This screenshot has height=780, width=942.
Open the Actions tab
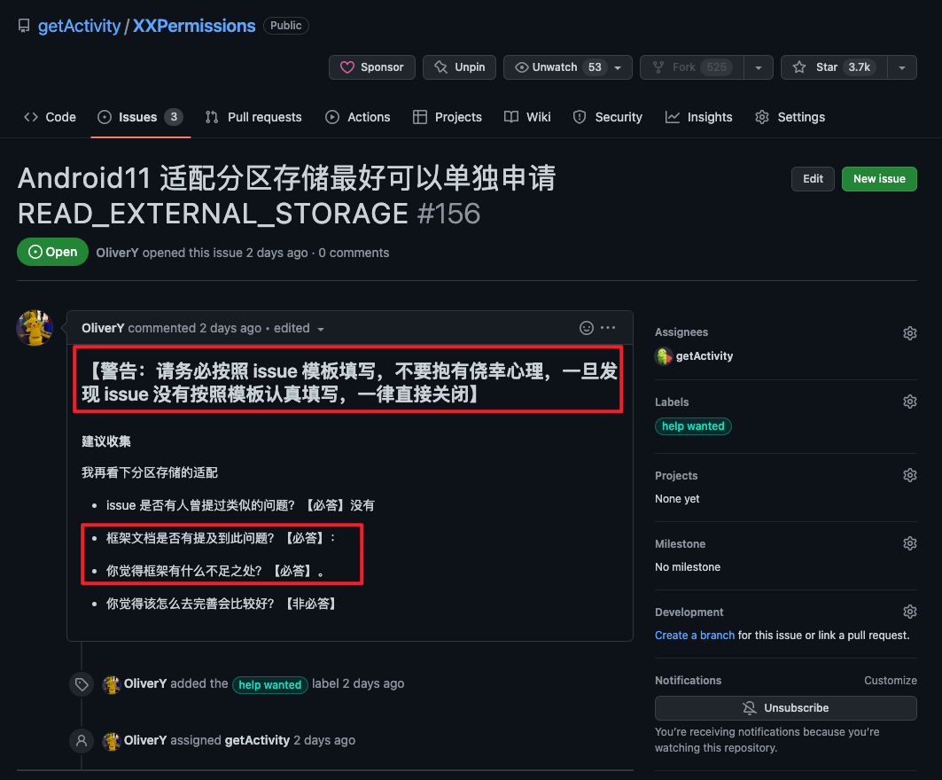pyautogui.click(x=358, y=117)
